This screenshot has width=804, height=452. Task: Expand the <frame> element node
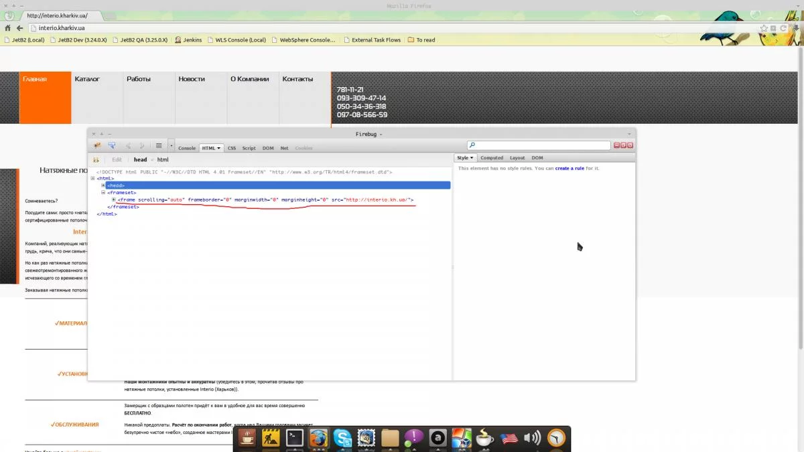coord(114,200)
